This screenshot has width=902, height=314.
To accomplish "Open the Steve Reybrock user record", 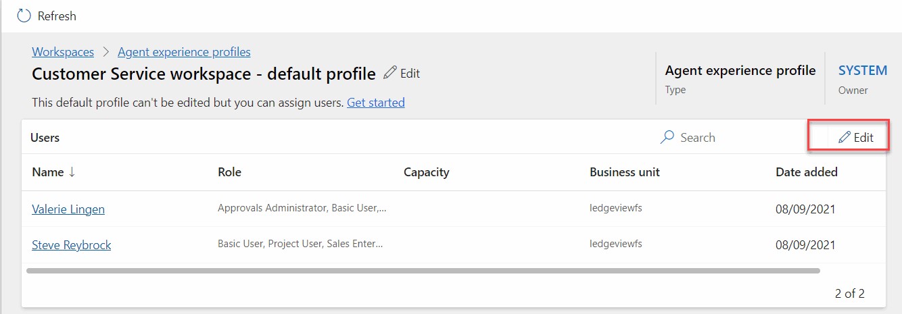I will coord(71,245).
